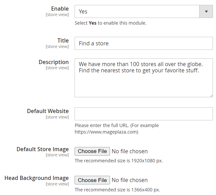Click the Title field label
The image size is (216, 195).
(x=63, y=41)
